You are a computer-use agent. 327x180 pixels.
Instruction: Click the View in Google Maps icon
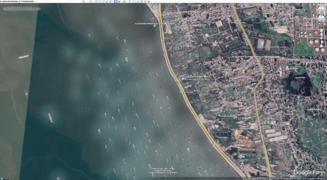click(x=145, y=1)
